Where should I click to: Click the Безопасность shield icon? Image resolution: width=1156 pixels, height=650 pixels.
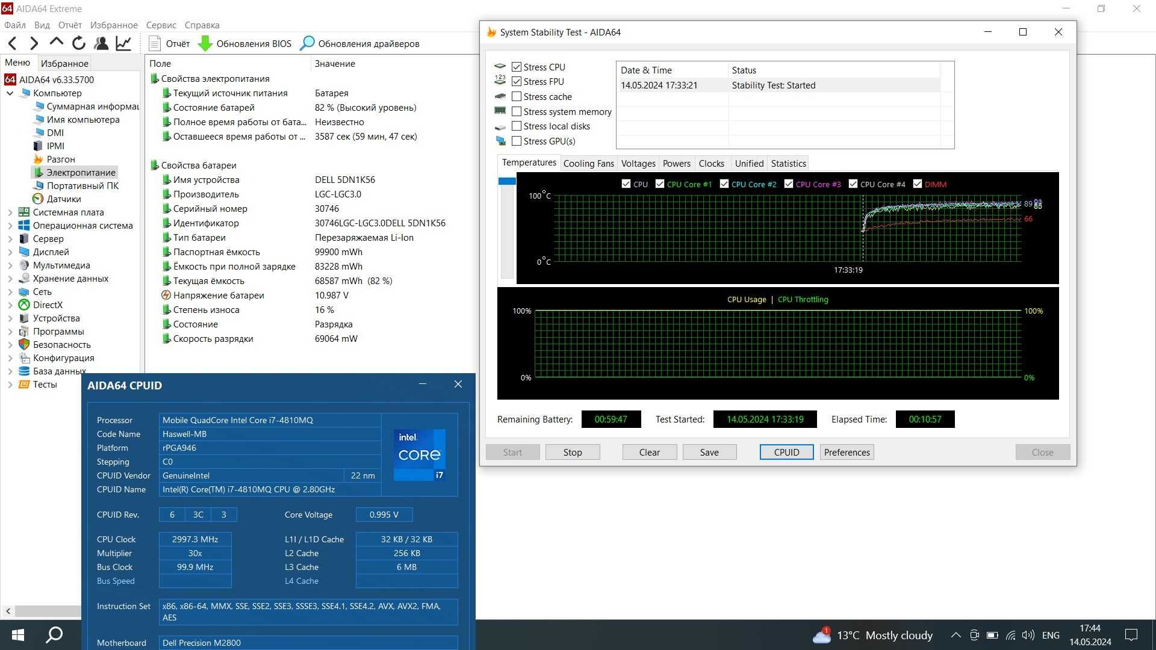point(24,344)
